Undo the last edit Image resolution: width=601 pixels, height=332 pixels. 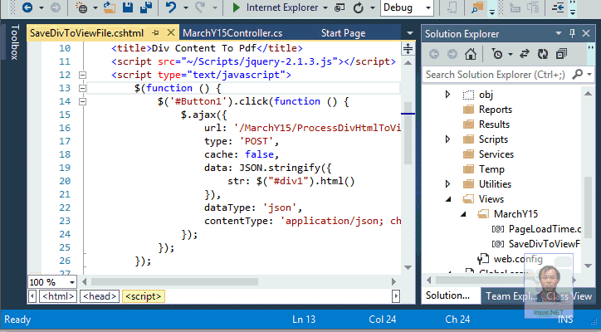click(x=170, y=7)
